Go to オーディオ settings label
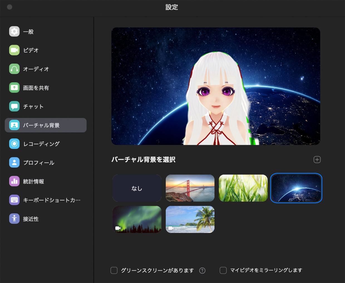This screenshot has width=345, height=283. (36, 69)
